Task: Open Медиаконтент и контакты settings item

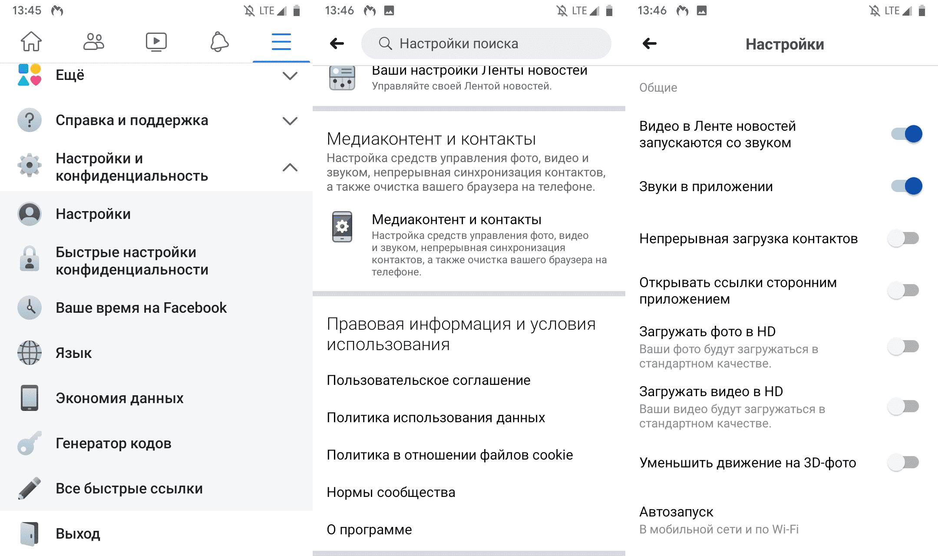Action: (x=469, y=245)
